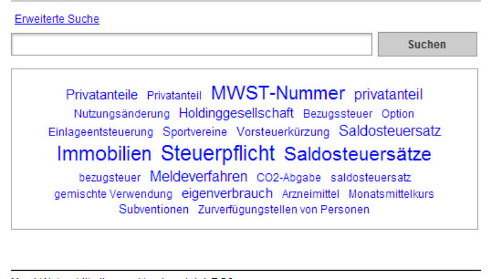
Task: Select the Arzneimittel tag
Action: point(310,194)
